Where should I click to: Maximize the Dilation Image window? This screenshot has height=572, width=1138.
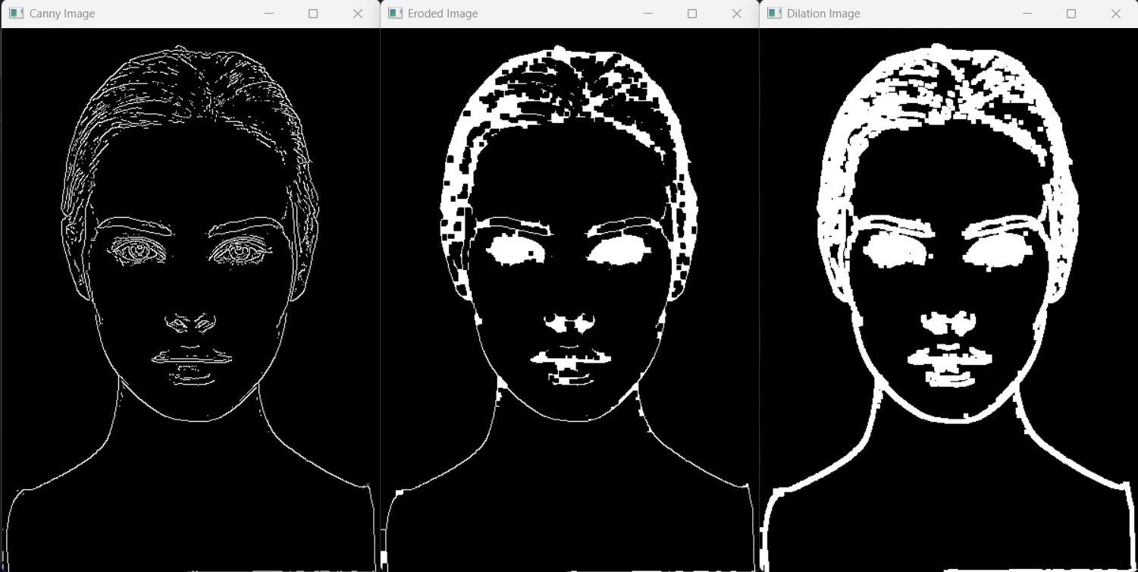[x=1071, y=14]
